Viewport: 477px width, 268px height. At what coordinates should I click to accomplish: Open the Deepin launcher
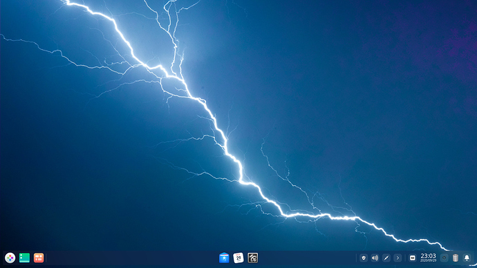coord(10,258)
